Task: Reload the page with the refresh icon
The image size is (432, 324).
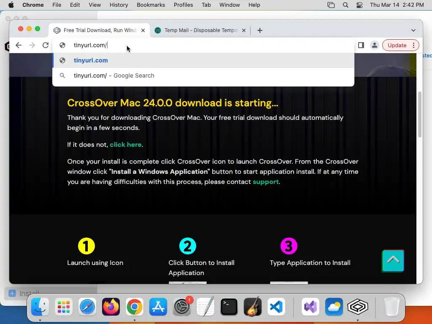Action: [x=46, y=45]
